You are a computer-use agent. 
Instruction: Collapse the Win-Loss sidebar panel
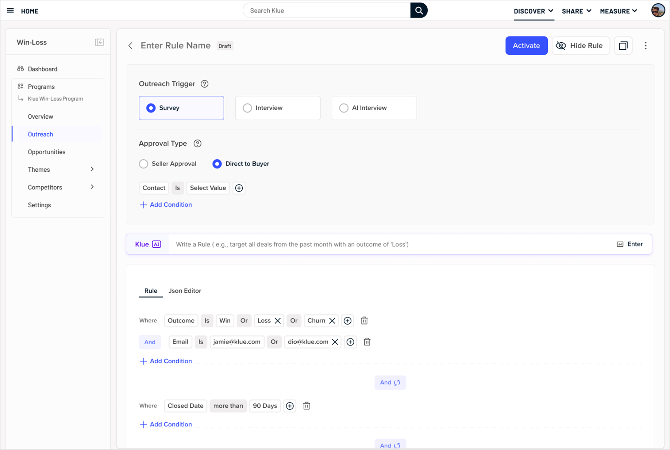(99, 42)
